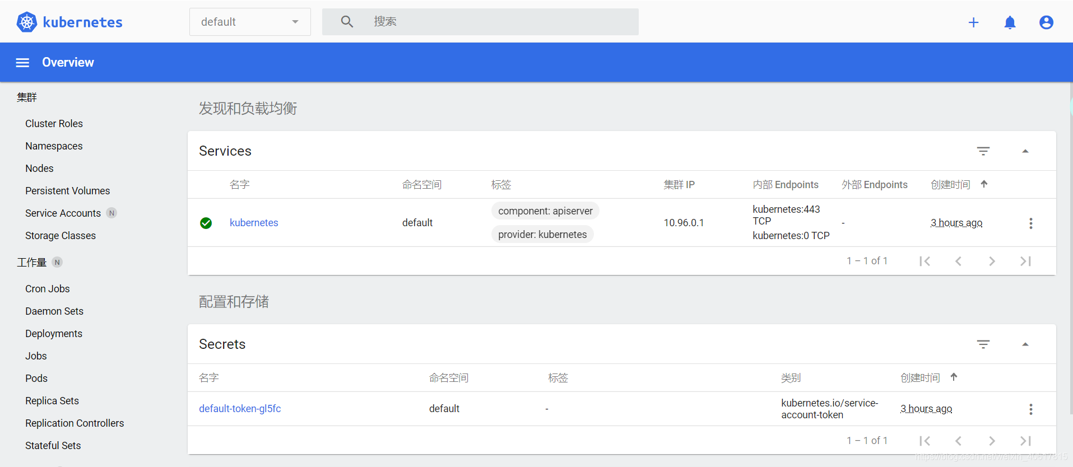The image size is (1073, 467).
Task: Click the Kubernetes logo icon
Action: click(26, 22)
